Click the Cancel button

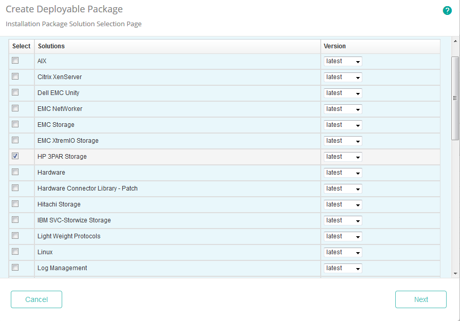pyautogui.click(x=36, y=299)
